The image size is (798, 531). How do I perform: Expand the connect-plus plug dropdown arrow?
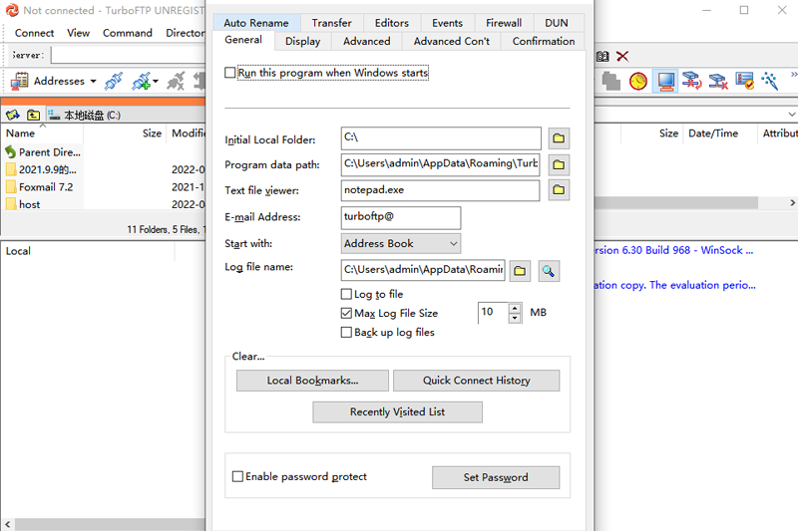coord(156,82)
